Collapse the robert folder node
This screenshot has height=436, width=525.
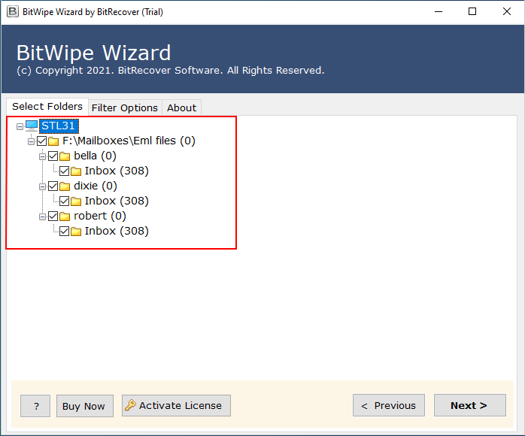42,216
